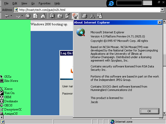Click the Print toolbar icon
Image resolution: width=166 pixels, height=124 pixels.
85,16
